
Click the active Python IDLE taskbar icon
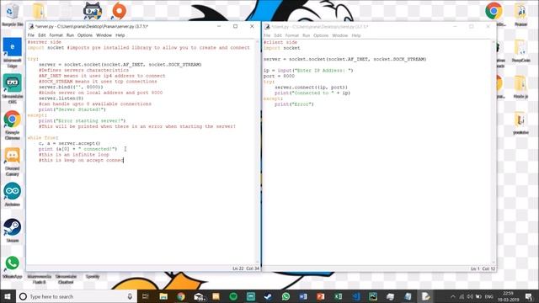pyautogui.click(x=425, y=296)
